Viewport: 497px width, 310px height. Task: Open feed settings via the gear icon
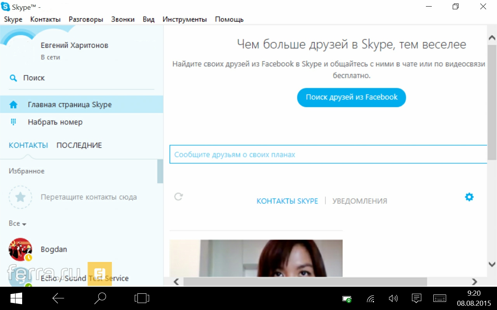coord(469,197)
